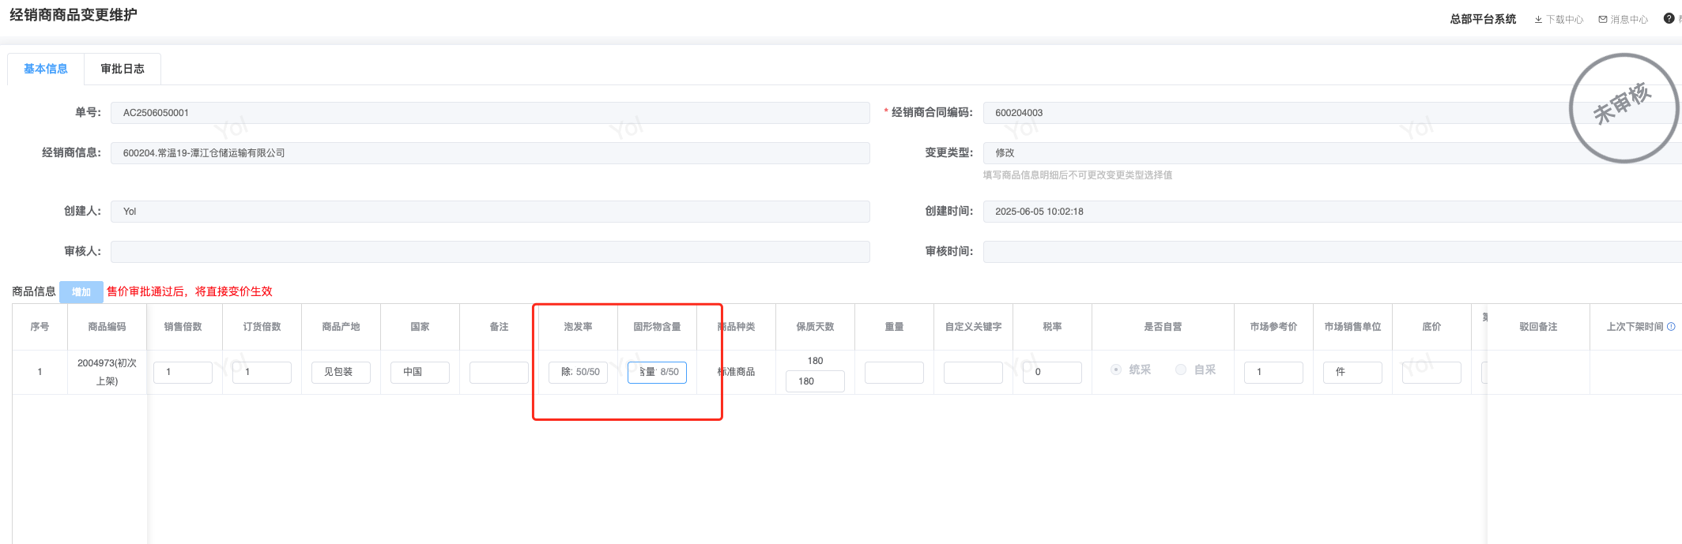The image size is (1682, 544).
Task: Select the 自采 radio option
Action: pos(1181,370)
